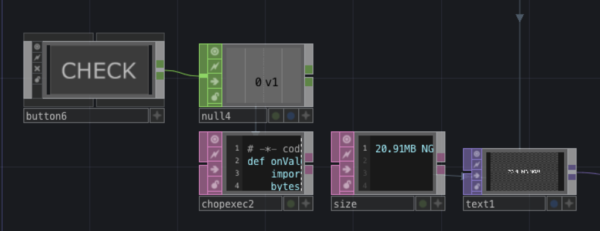Toggle blue display flag under text1
This screenshot has width=600, height=231.
click(x=554, y=203)
